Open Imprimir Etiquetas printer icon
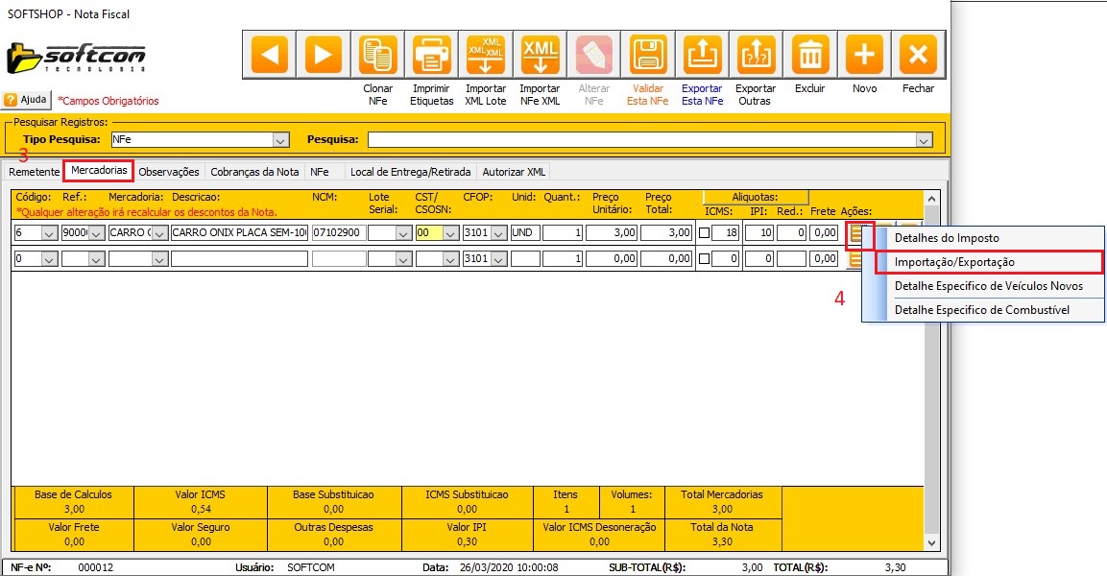 (431, 55)
